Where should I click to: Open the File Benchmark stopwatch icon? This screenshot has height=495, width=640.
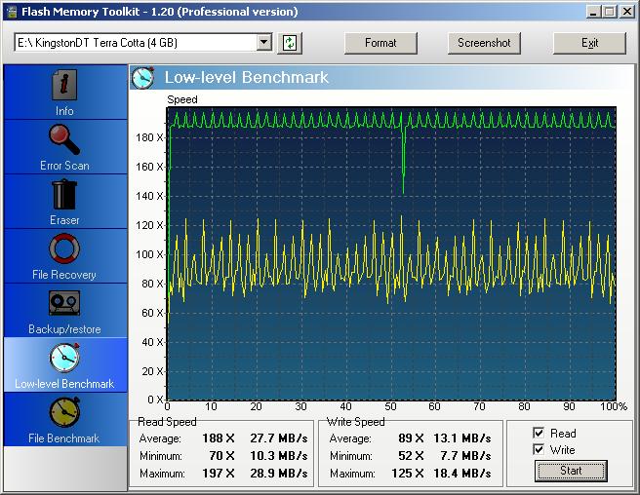click(x=64, y=413)
